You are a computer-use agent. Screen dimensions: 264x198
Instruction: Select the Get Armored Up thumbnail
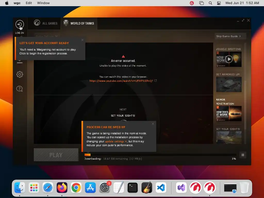coord(229,84)
